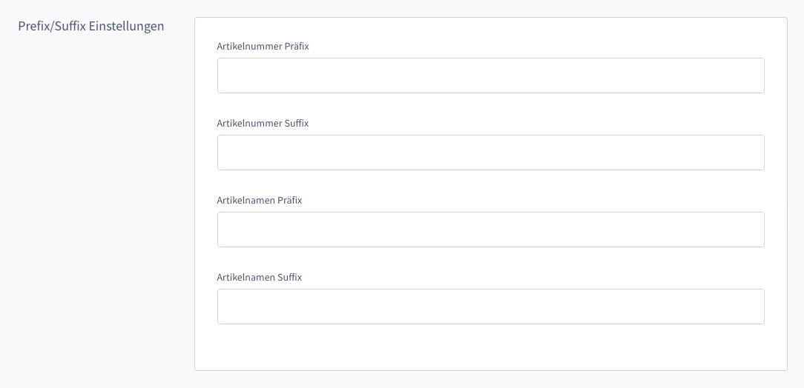Click the Artikelnummer Präfix input field
804x388 pixels.
pyautogui.click(x=490, y=76)
